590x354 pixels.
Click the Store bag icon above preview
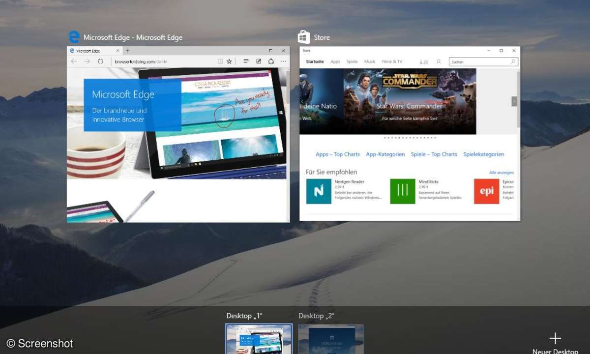(304, 37)
